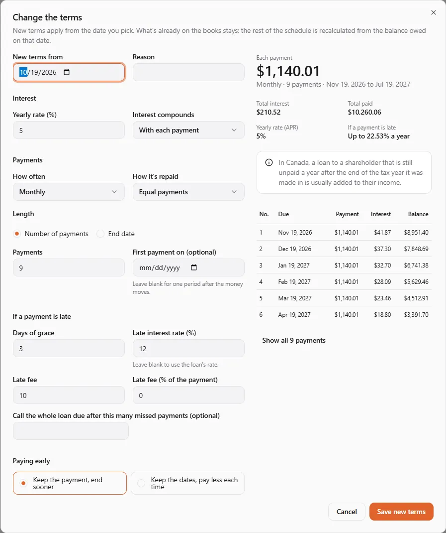This screenshot has width=446, height=533.
Task: Click the $6,741.38 balance cell
Action: (416, 265)
